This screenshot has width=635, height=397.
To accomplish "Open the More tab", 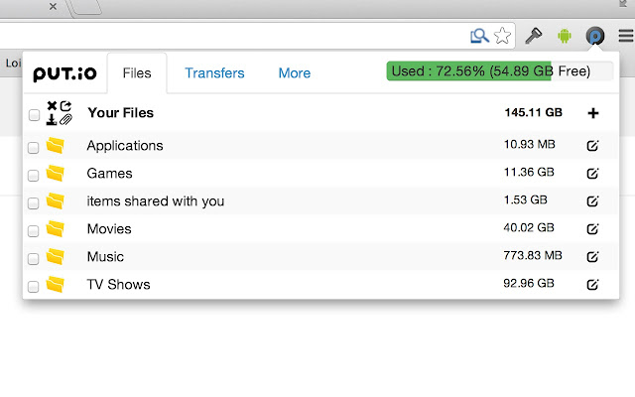I will (x=295, y=72).
